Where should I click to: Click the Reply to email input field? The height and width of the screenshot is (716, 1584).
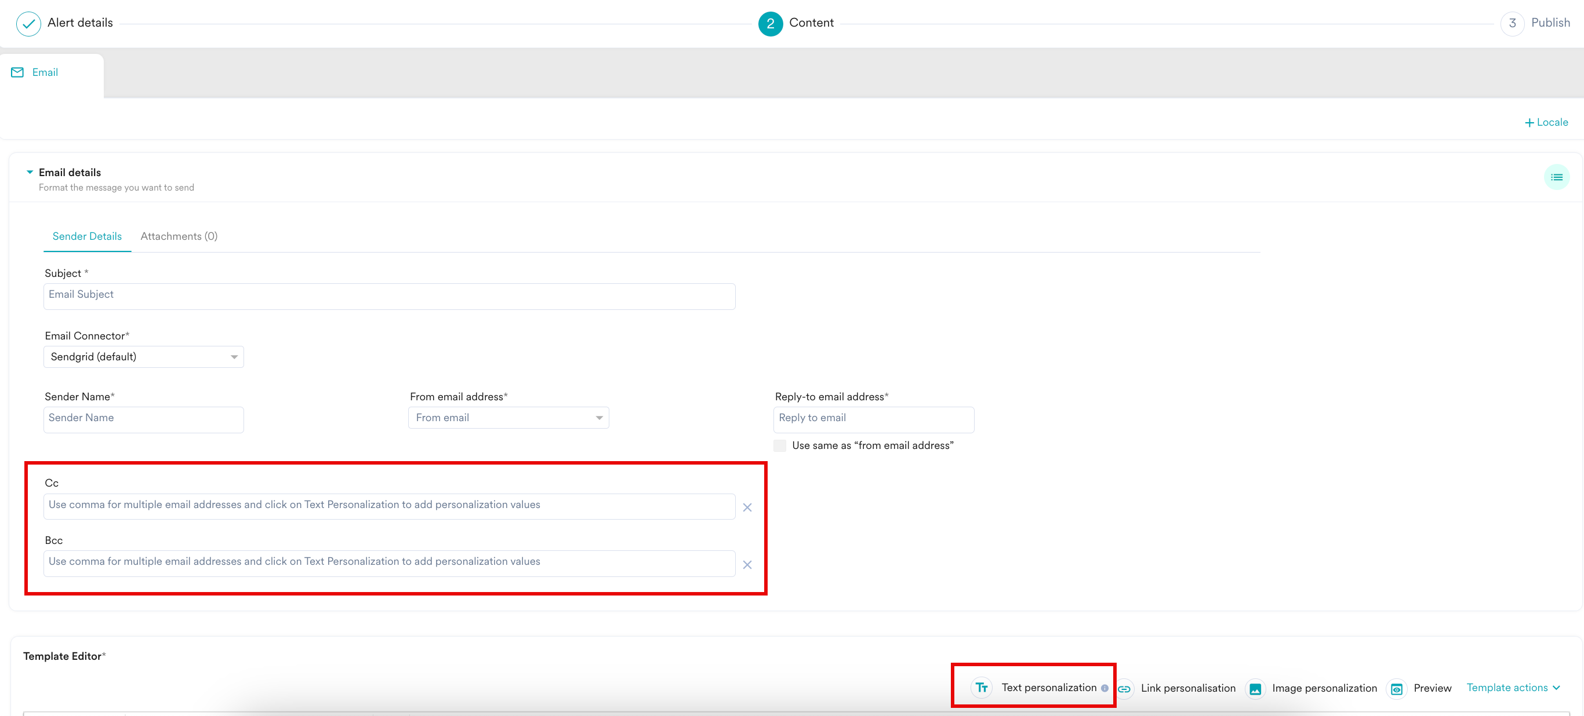(873, 419)
